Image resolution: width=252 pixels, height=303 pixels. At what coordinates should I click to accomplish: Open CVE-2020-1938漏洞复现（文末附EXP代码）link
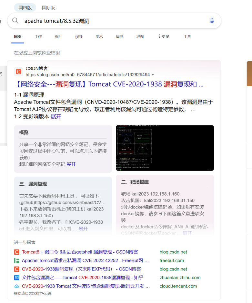pos(81,269)
